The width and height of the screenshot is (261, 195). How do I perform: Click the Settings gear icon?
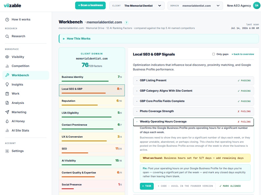pos(7,151)
